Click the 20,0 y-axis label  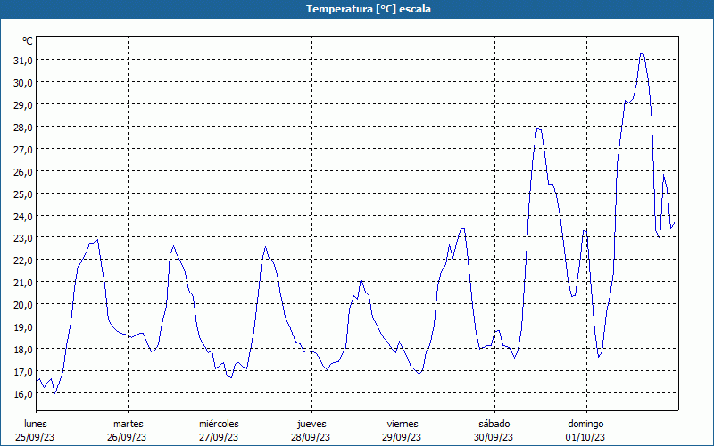click(23, 305)
